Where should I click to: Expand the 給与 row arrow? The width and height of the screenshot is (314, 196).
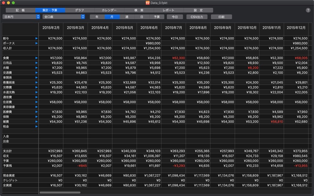[x=37, y=38]
